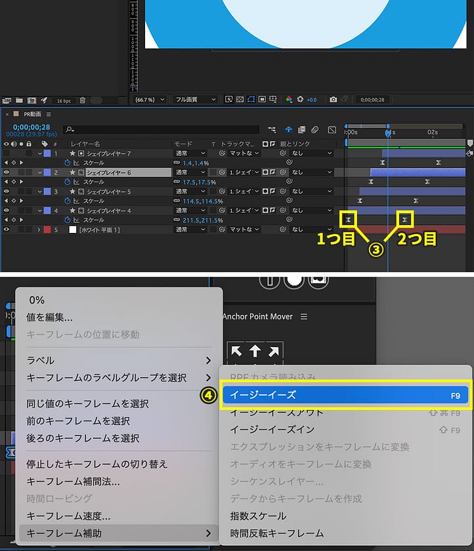Click the motion blur icon in timeline header
Image resolution: width=474 pixels, height=551 pixels.
(x=315, y=130)
